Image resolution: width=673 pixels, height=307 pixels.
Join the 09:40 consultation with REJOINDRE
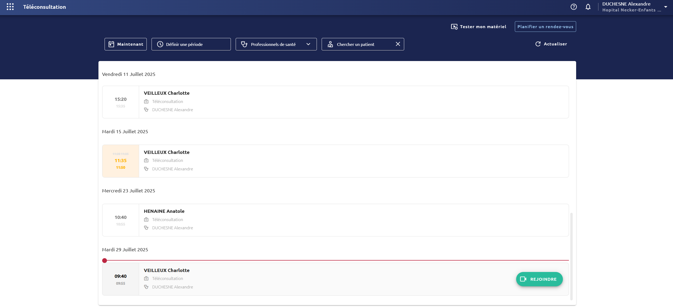[x=539, y=279]
